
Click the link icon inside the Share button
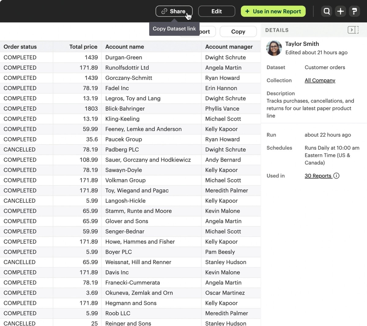point(164,11)
